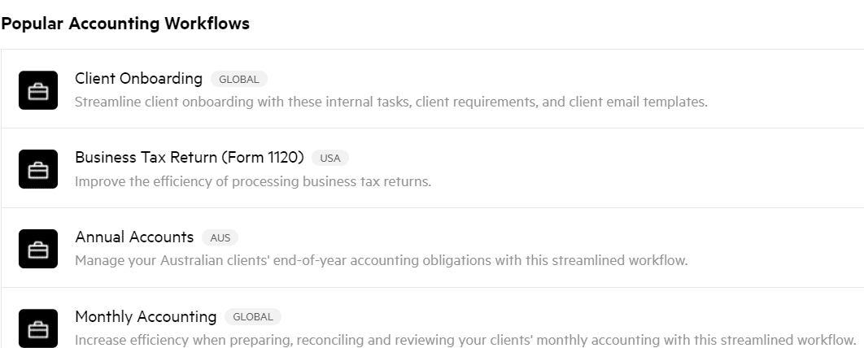
Task: Click the Monthly Accounting briefcase icon
Action: (38, 328)
